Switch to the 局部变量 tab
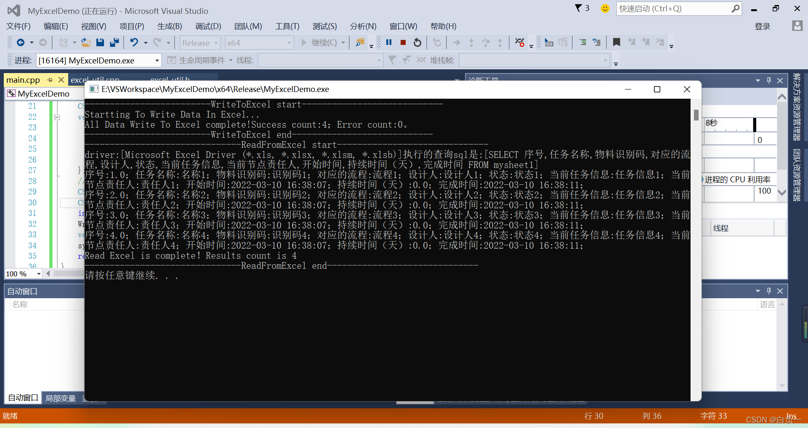The width and height of the screenshot is (808, 428). 61,398
